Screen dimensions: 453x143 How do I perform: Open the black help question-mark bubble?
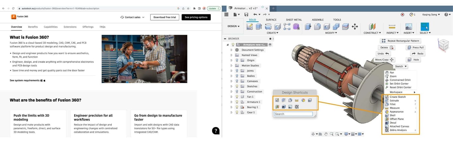coord(216,131)
